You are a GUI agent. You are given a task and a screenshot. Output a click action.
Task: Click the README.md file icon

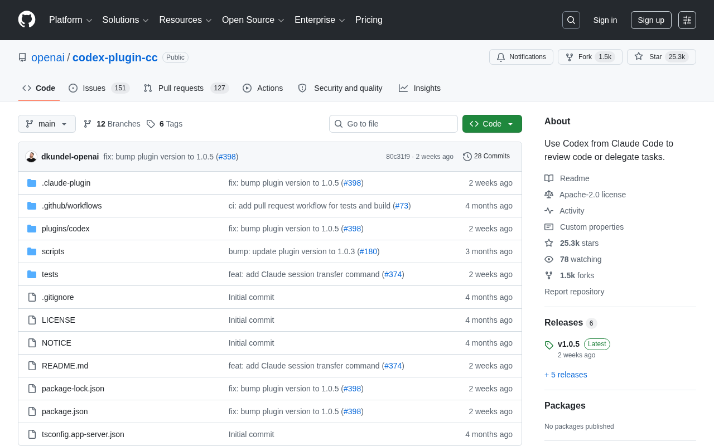[x=32, y=366]
